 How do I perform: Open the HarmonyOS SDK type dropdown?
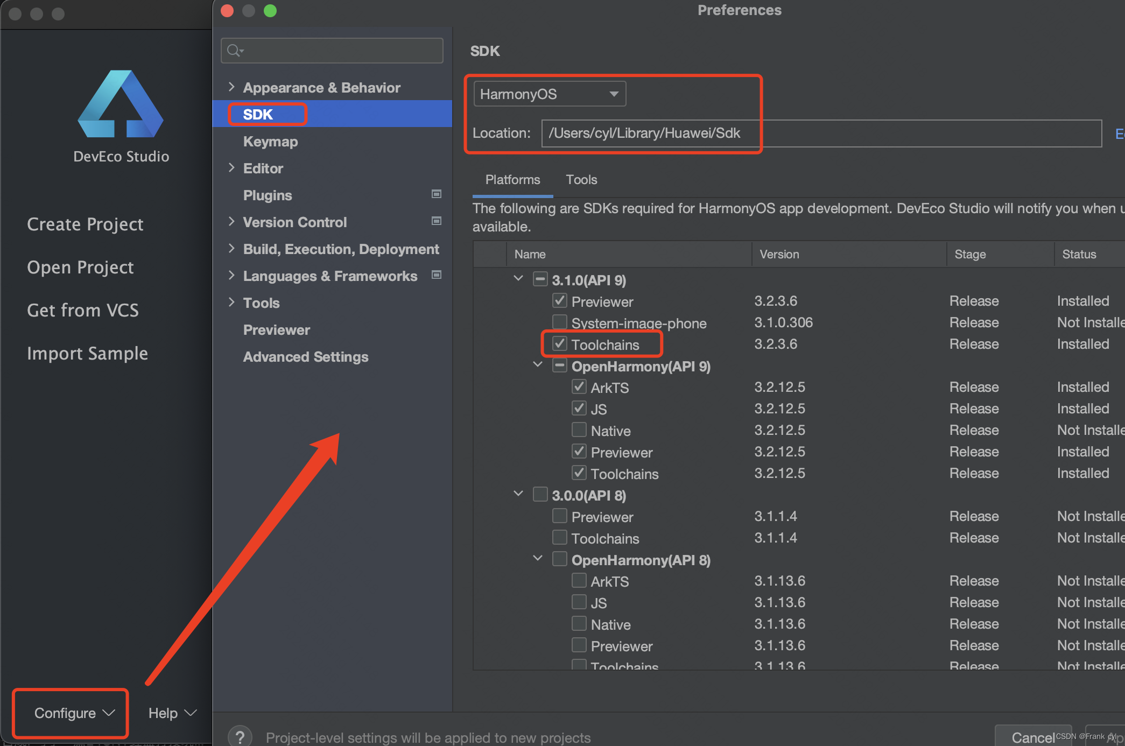(x=549, y=94)
